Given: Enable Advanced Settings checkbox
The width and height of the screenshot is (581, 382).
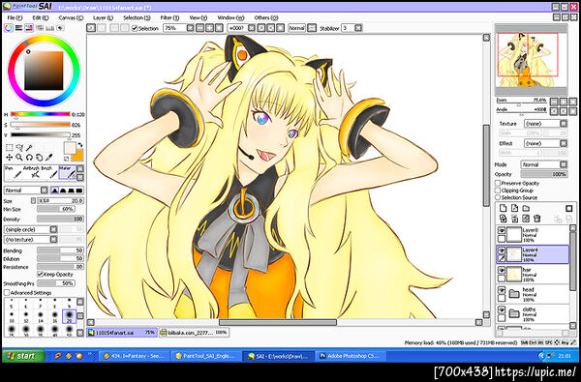Looking at the screenshot, I should pos(7,293).
